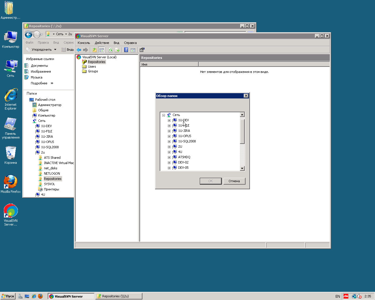
Task: Select Панель управления desktop icon
Action: coord(11,128)
